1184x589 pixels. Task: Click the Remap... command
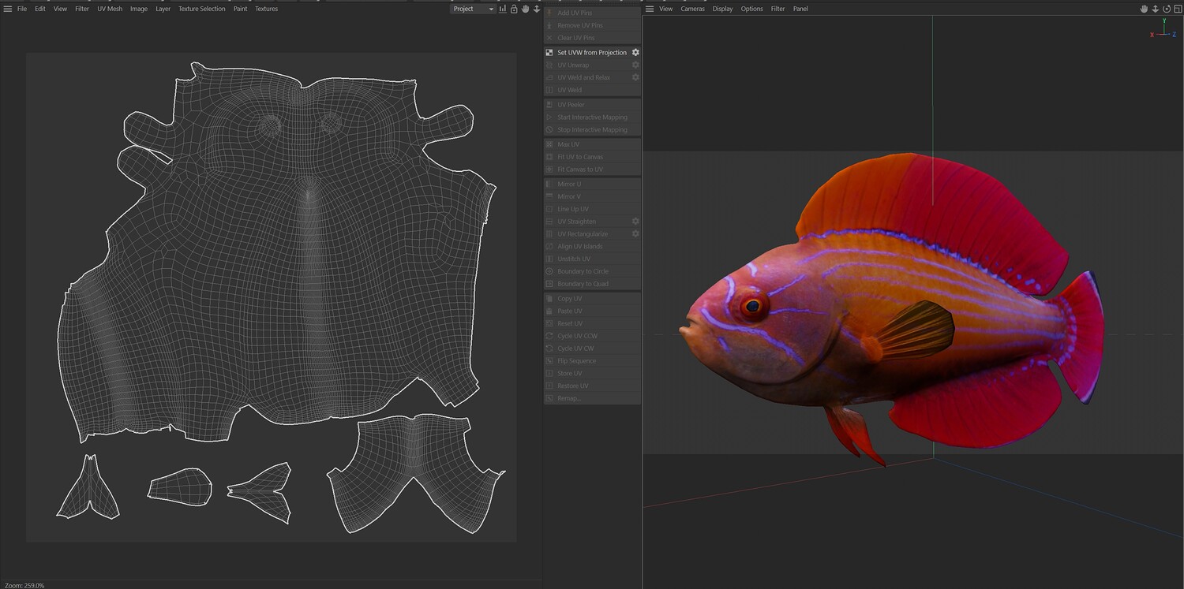click(569, 398)
